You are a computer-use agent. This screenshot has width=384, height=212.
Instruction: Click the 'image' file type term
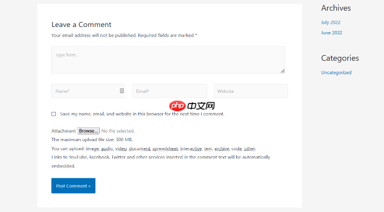92,148
